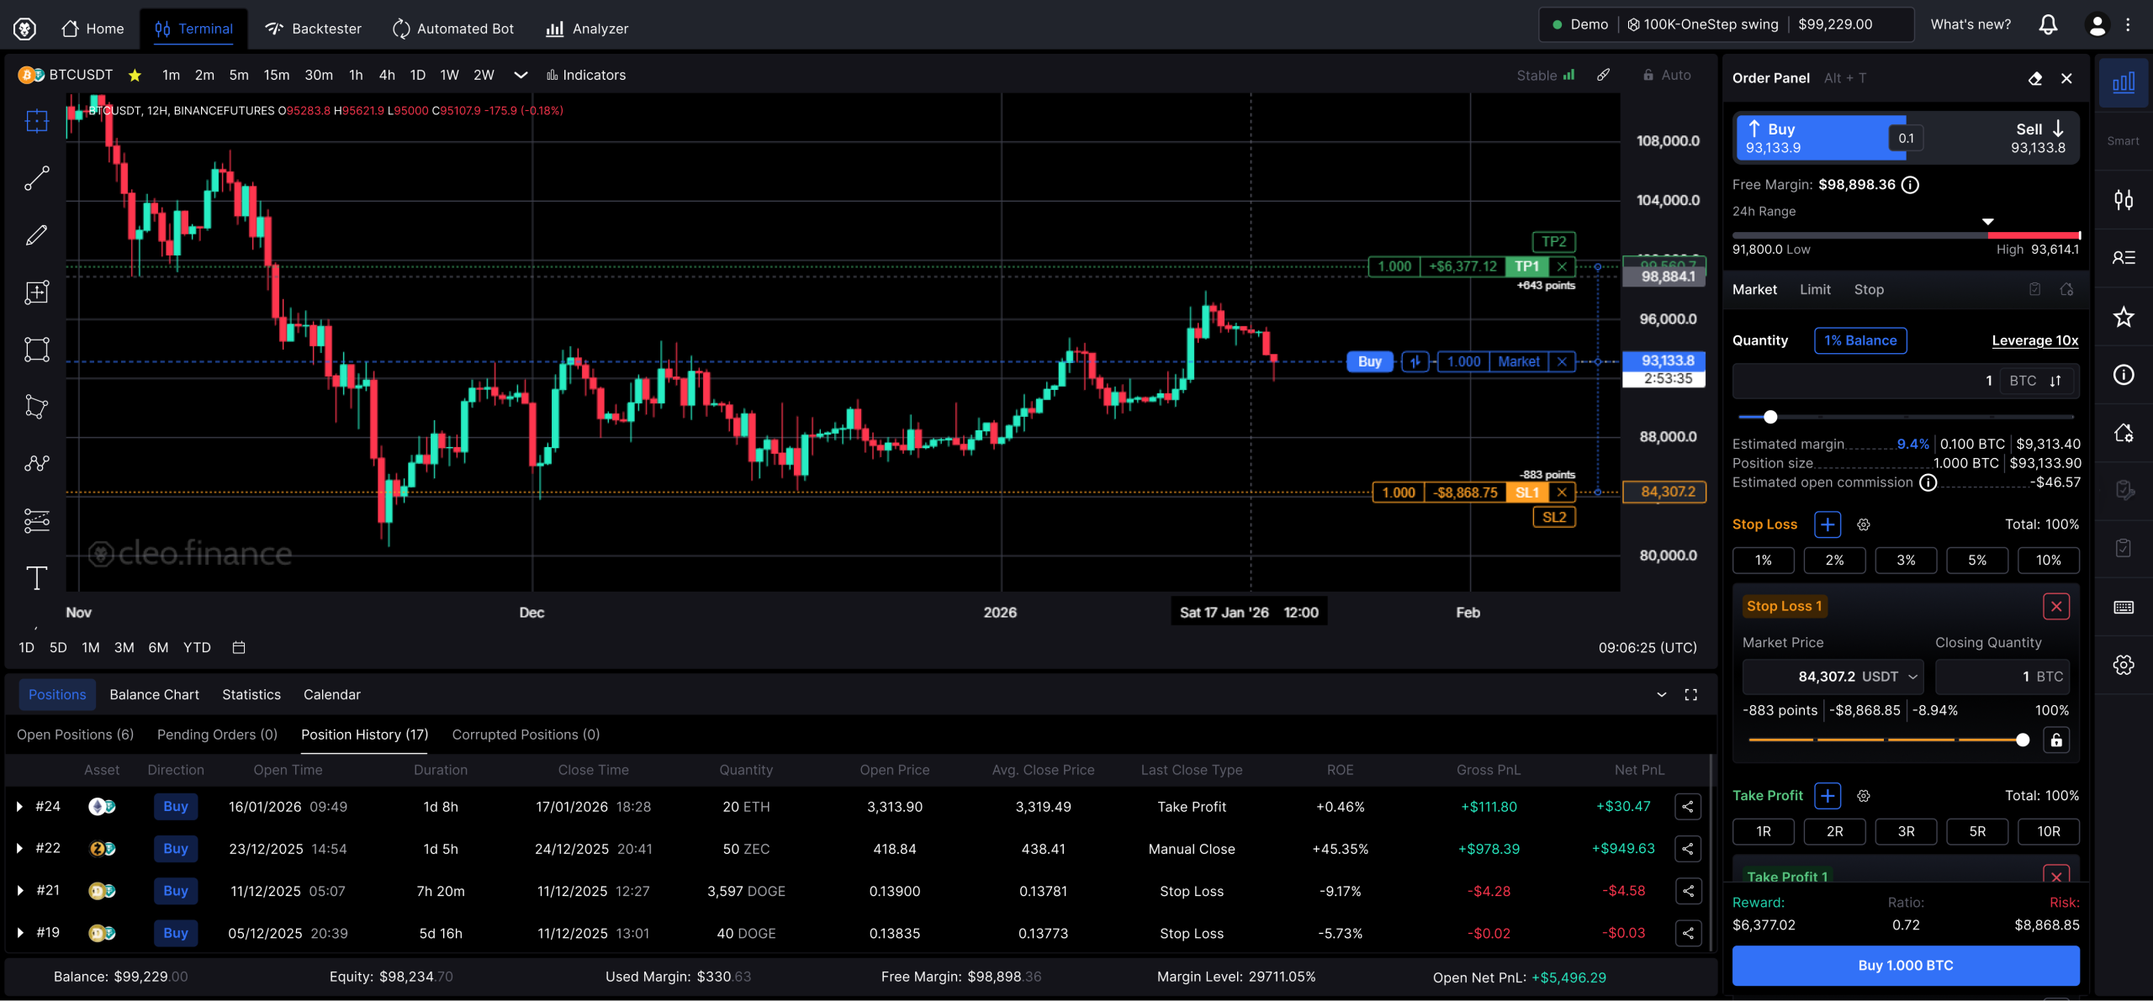Toggle the Stop Loss 1 lock icon
The height and width of the screenshot is (1001, 2153).
(2056, 740)
